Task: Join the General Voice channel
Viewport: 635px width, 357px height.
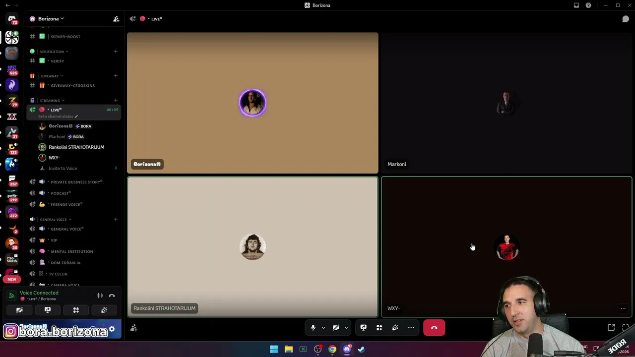Action: [x=73, y=229]
